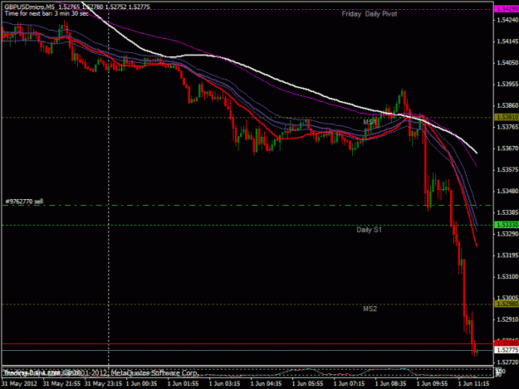Click the 1.53670 value on price axis

tap(507, 148)
